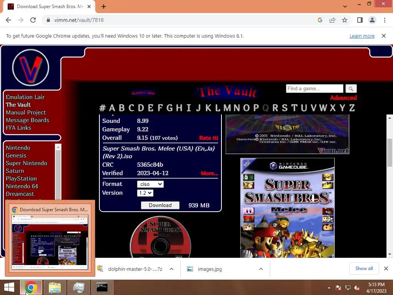Search with the magnifier button
393x295 pixels.
pos(351,89)
